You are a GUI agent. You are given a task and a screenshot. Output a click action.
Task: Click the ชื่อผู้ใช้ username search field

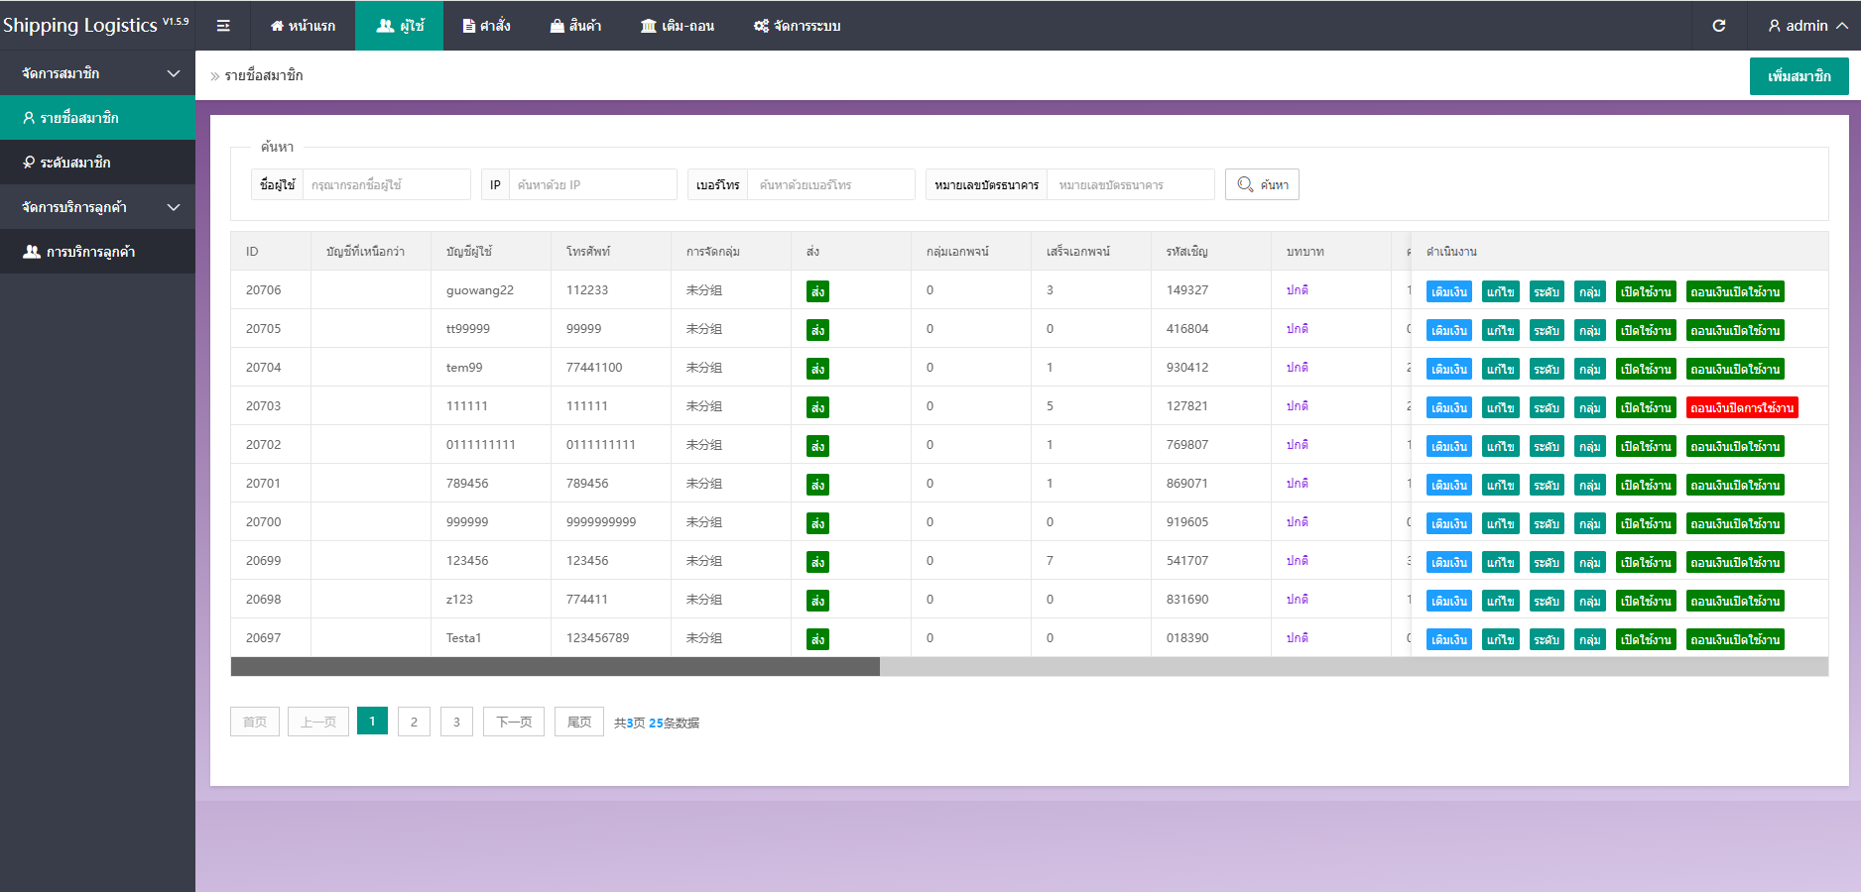coord(385,184)
